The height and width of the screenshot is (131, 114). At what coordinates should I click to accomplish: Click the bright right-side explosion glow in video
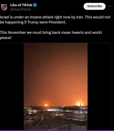tap(79, 103)
